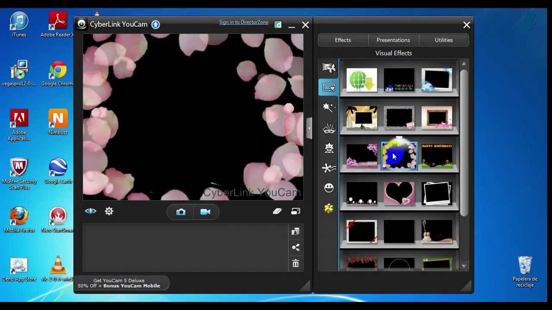Open the dual window display icon
The image size is (552, 310).
pos(295,211)
